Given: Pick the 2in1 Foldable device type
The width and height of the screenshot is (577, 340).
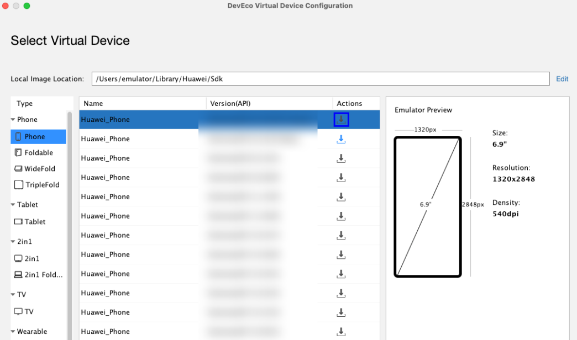Looking at the screenshot, I should coord(43,275).
